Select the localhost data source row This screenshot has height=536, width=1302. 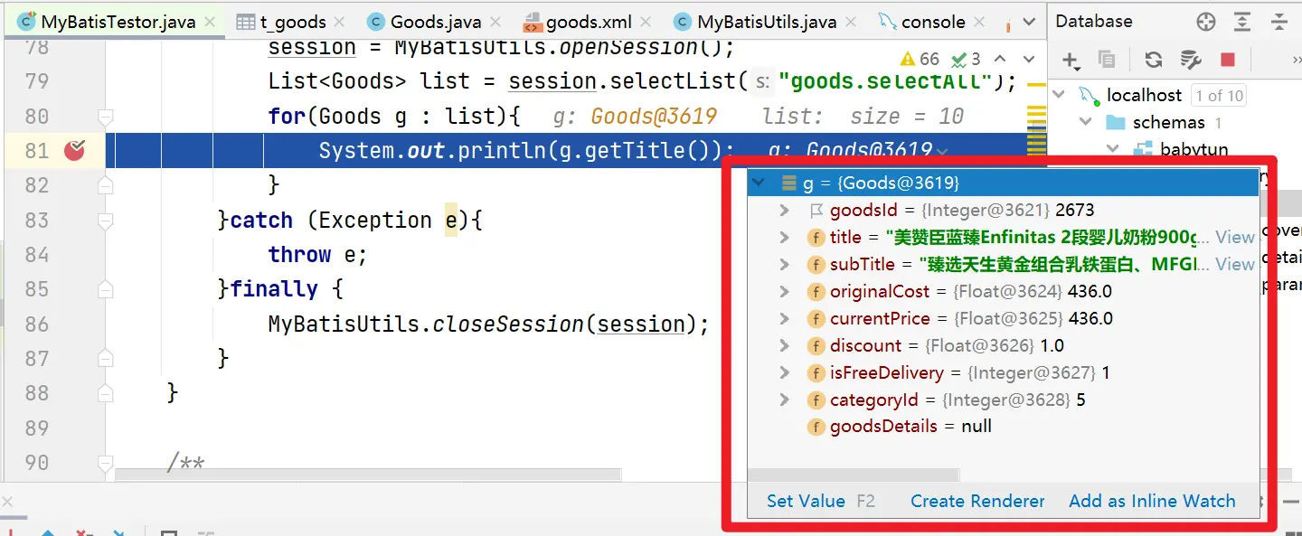click(1175, 95)
